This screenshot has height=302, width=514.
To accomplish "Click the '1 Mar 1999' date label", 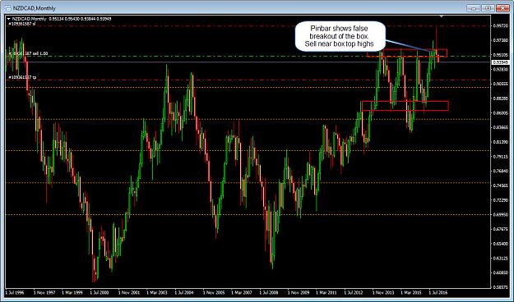I will [x=72, y=292].
